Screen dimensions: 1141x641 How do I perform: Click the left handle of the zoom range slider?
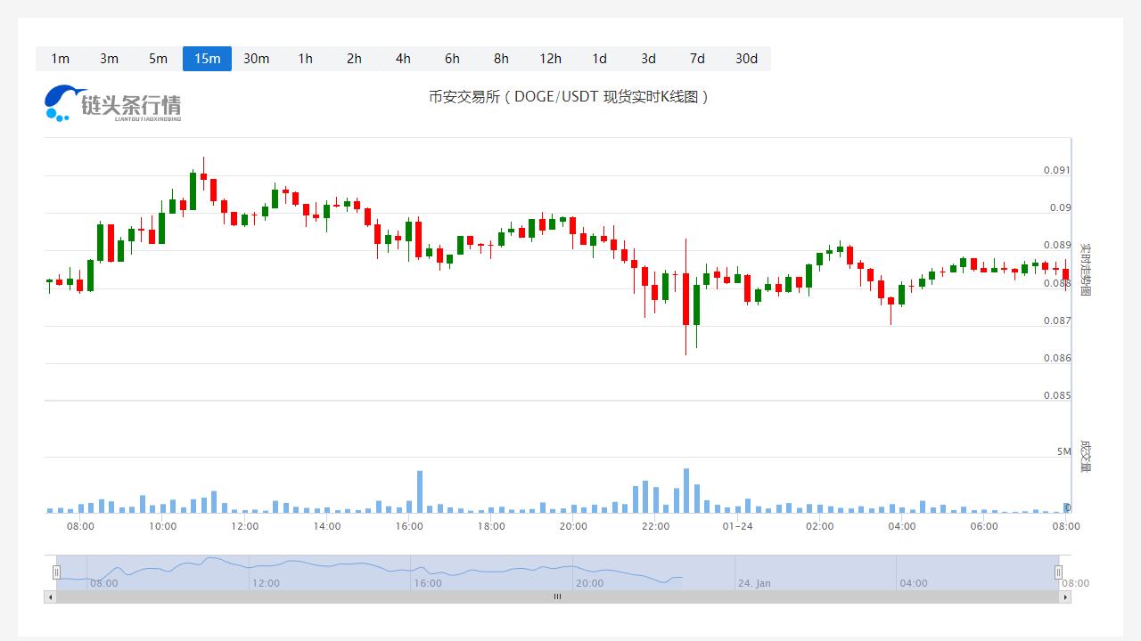(56, 572)
